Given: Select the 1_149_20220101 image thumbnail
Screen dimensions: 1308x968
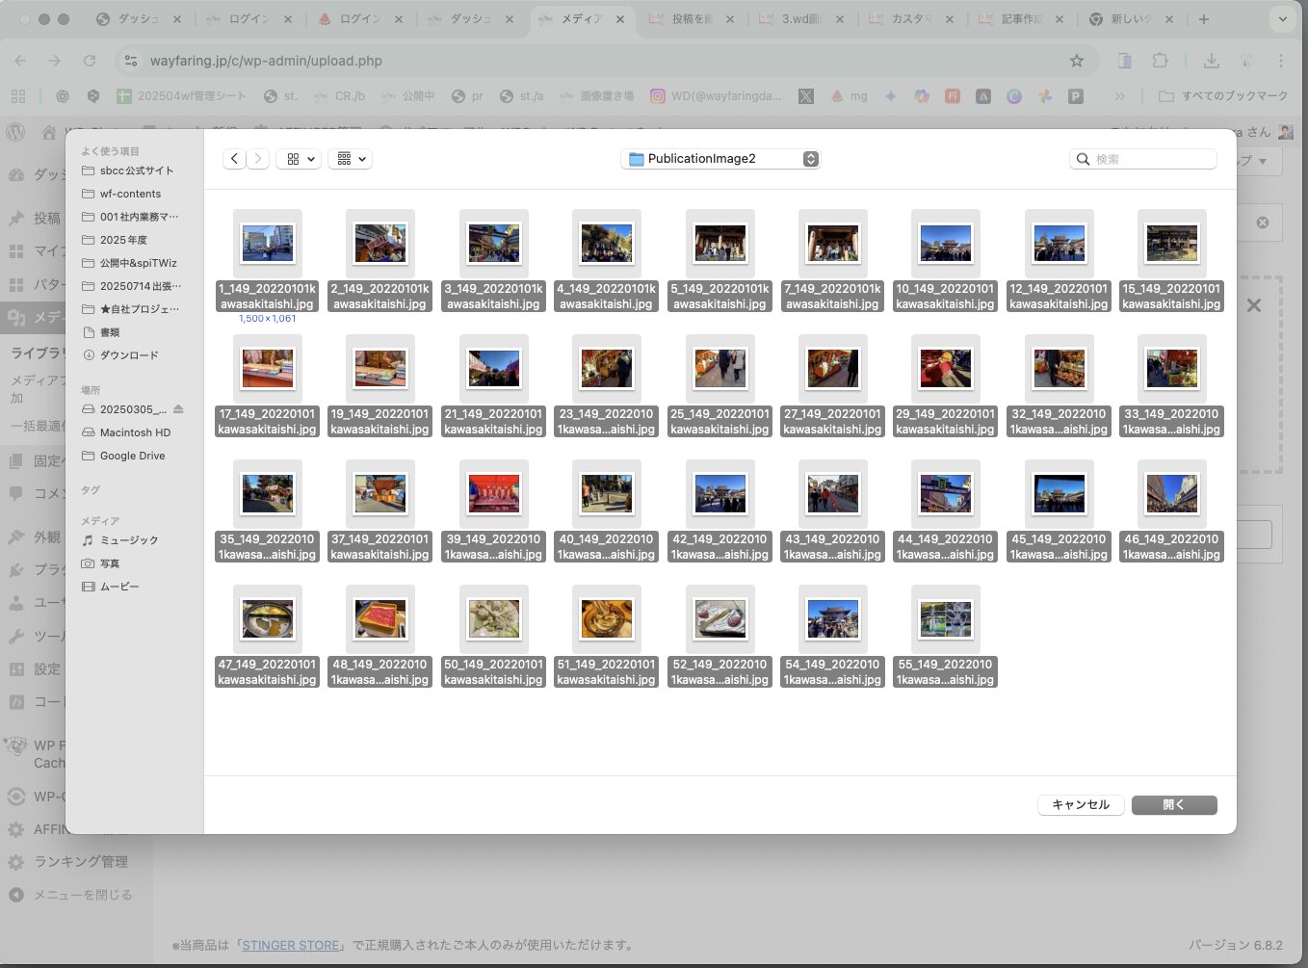Looking at the screenshot, I should pyautogui.click(x=268, y=245).
